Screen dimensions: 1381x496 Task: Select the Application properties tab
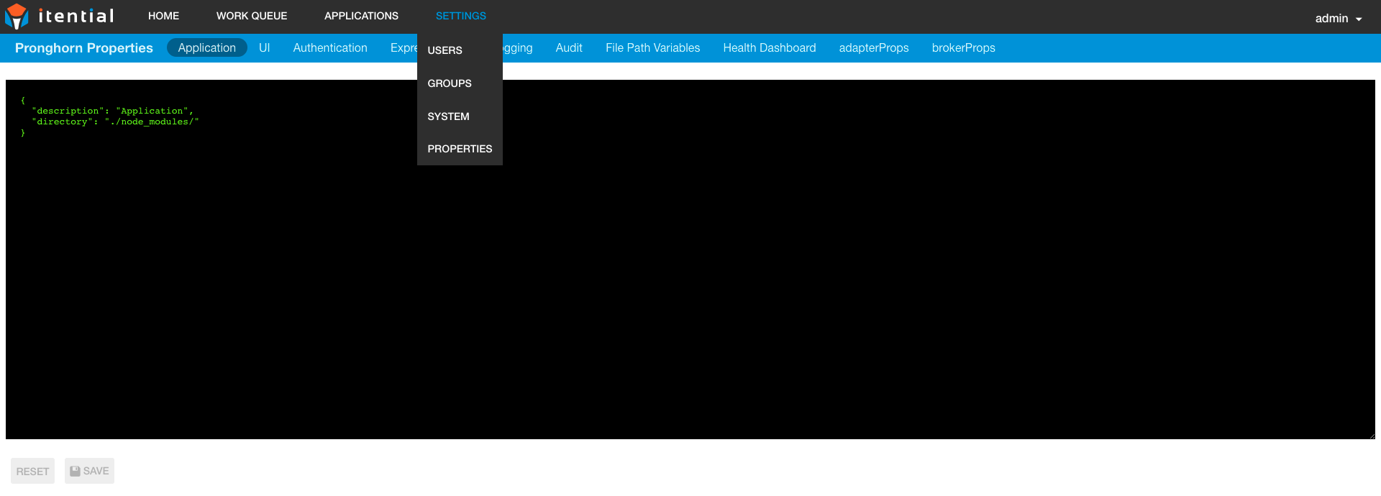(x=207, y=47)
